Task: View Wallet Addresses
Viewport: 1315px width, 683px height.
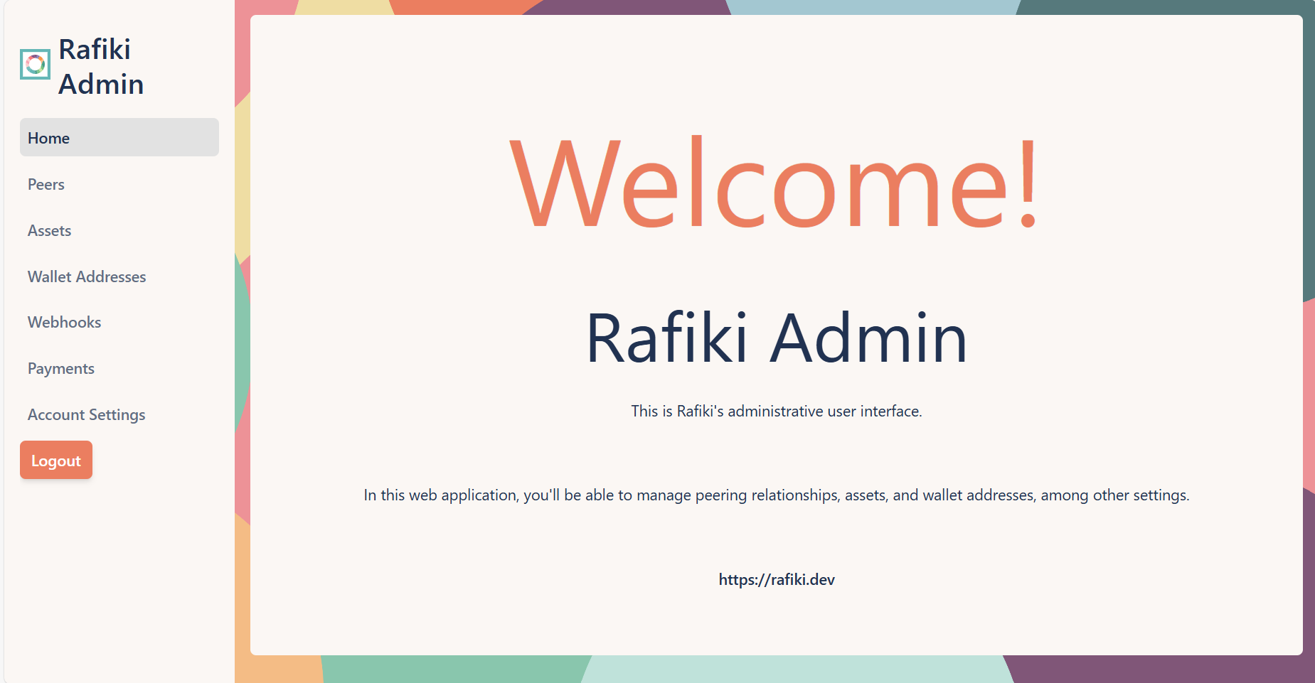Action: (87, 276)
